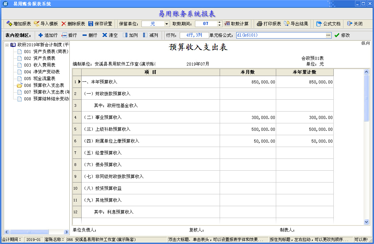Open the 保留单位 unit dropdown showing 元
Image resolution: width=374 pixels, height=244 pixels.
pos(167,24)
